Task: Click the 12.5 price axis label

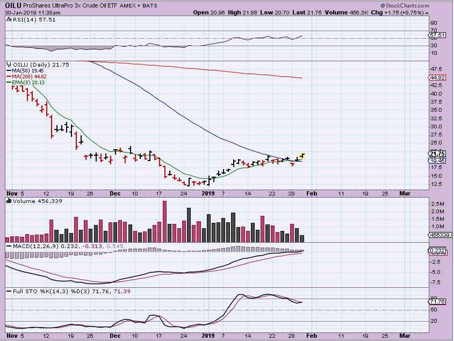Action: pos(436,184)
